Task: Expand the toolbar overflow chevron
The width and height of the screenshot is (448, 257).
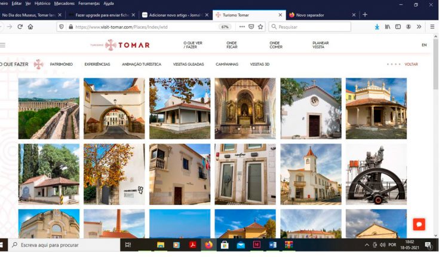Action: (419, 27)
